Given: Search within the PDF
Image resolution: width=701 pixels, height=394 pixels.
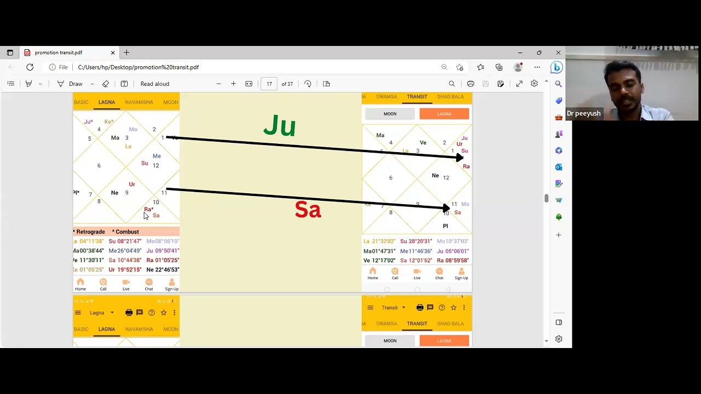Looking at the screenshot, I should point(452,84).
